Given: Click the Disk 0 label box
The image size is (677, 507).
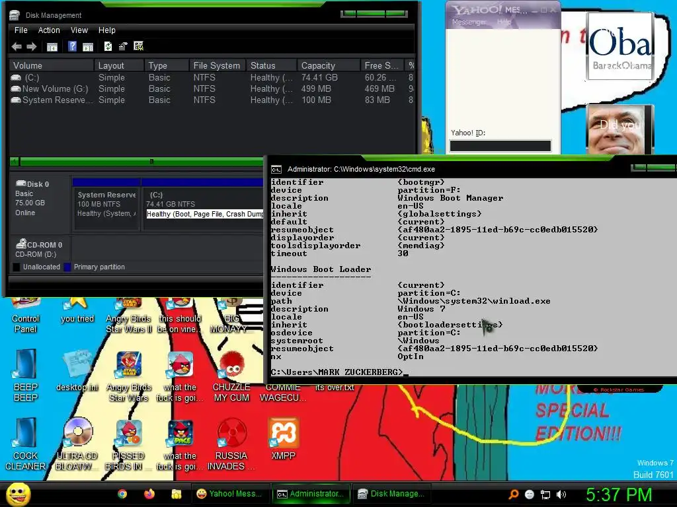Looking at the screenshot, I should click(40, 203).
